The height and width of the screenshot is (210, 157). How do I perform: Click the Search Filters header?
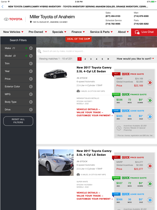18,40
